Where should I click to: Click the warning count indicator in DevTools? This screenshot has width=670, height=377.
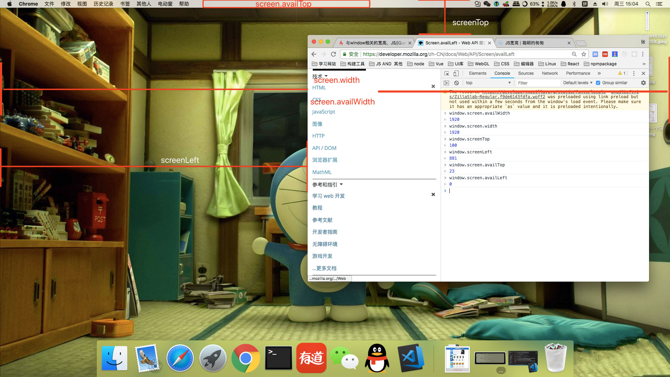tap(621, 73)
